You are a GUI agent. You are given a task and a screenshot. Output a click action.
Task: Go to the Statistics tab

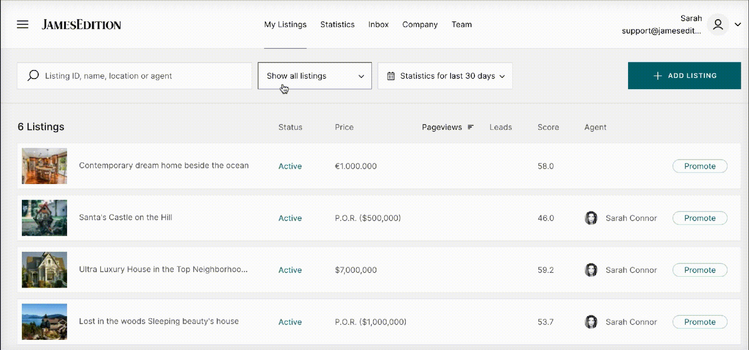[337, 25]
